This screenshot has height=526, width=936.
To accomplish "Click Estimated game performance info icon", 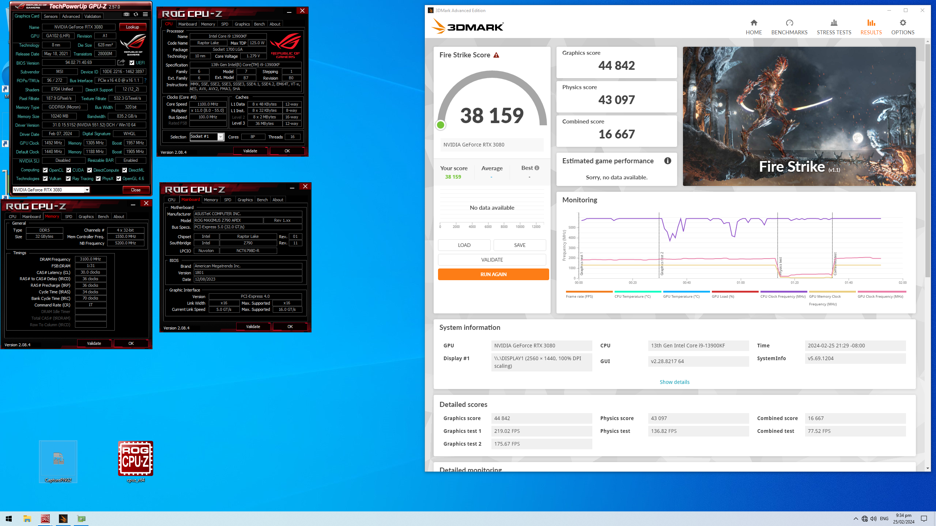I will coord(668,161).
